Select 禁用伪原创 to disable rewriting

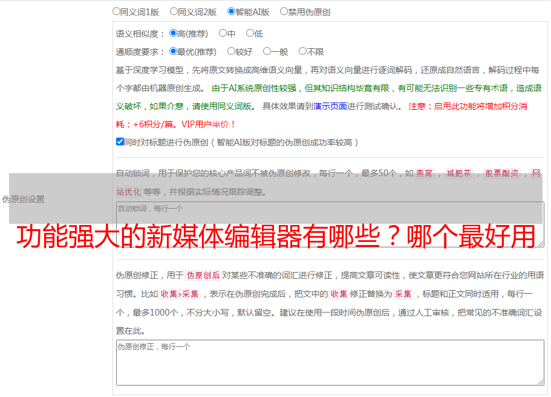[284, 11]
